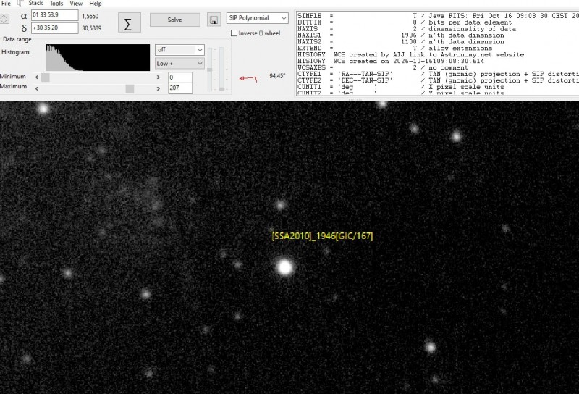The image size is (579, 394).
Task: Click the SIMPLE header line
Action: click(438, 16)
